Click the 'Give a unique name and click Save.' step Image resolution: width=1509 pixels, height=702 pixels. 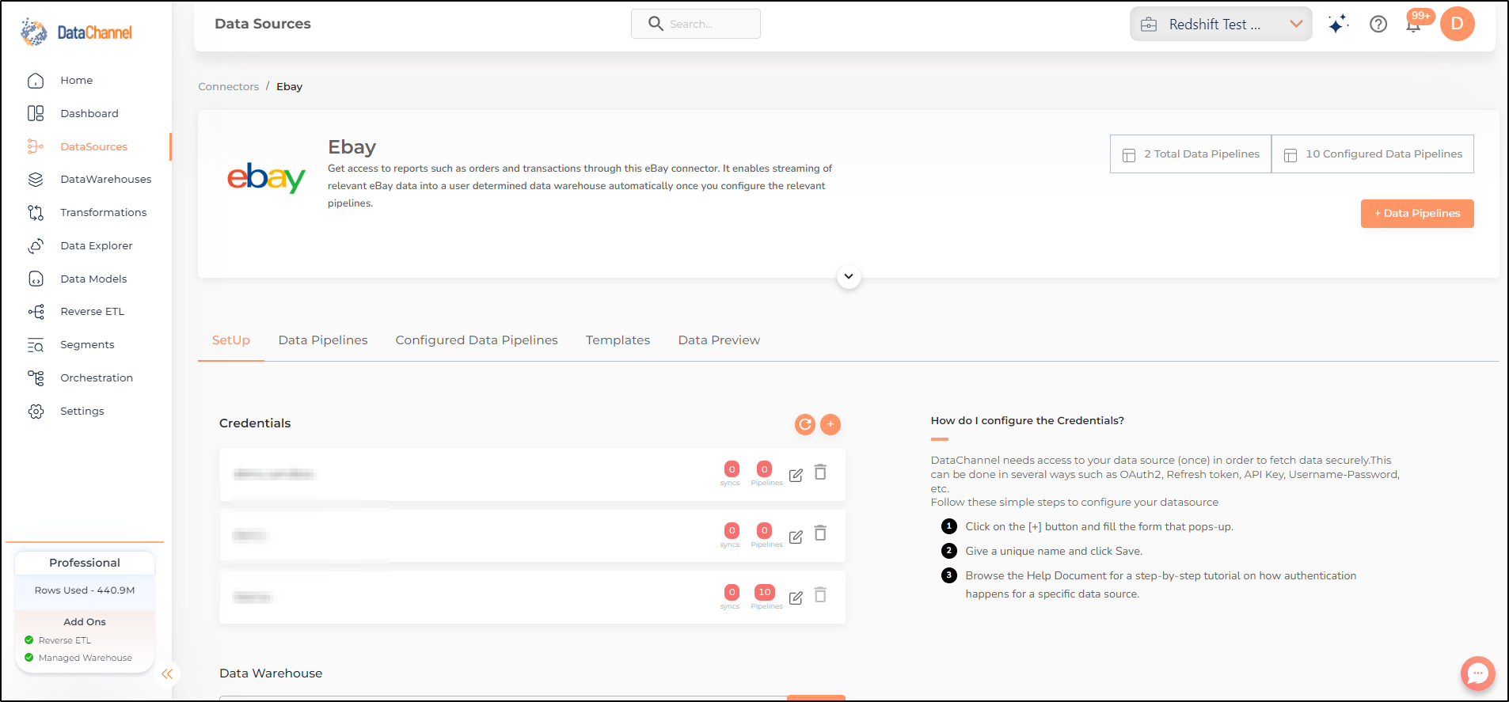tap(1054, 552)
